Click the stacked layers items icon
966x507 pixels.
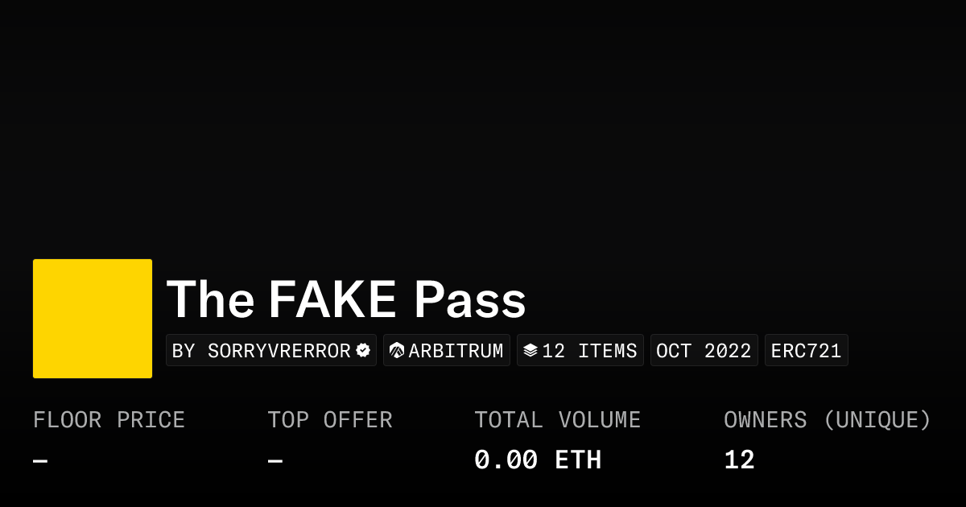coord(530,351)
